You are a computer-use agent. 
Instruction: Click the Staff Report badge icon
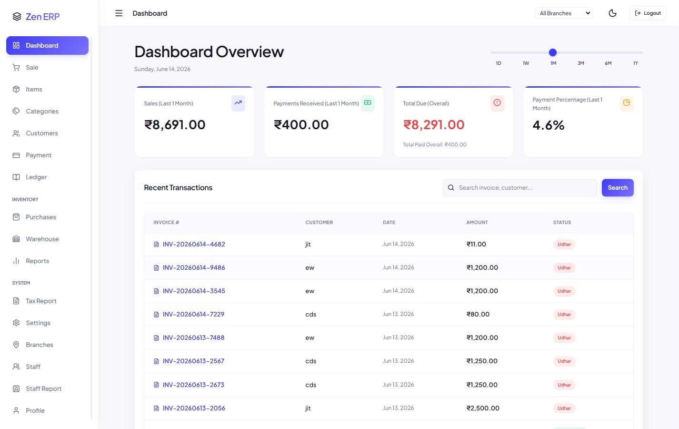(16, 388)
